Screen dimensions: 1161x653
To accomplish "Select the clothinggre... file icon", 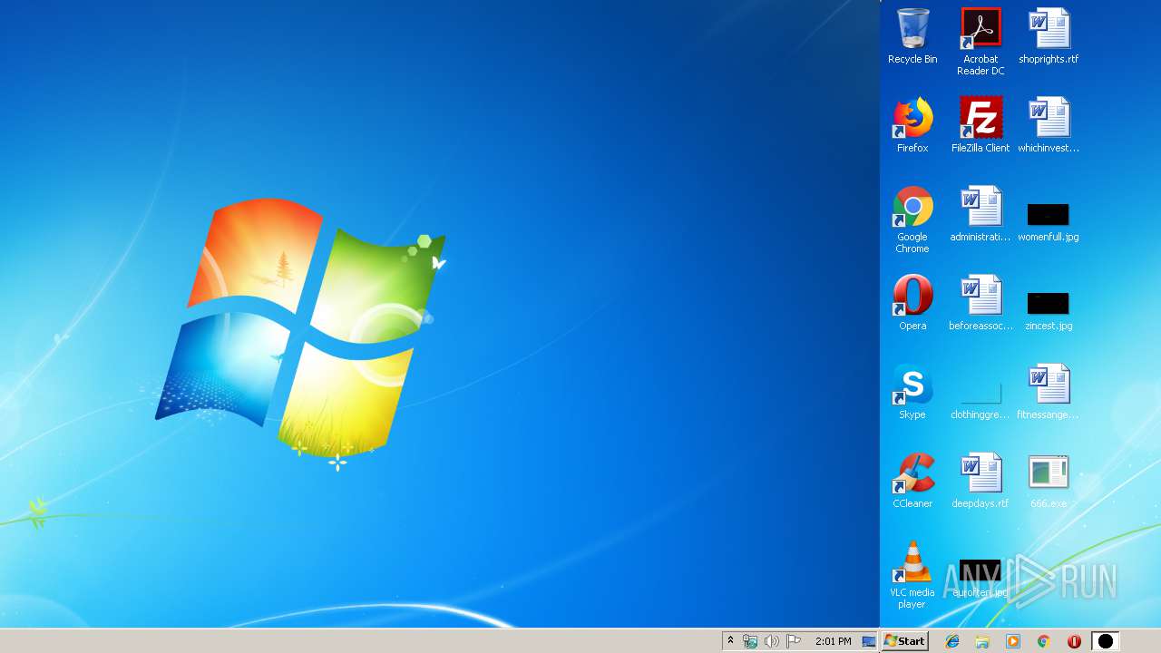I will click(981, 399).
